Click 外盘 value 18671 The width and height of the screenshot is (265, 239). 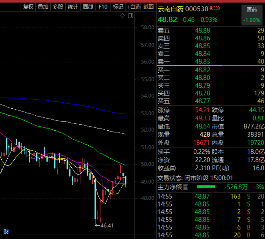[202, 143]
